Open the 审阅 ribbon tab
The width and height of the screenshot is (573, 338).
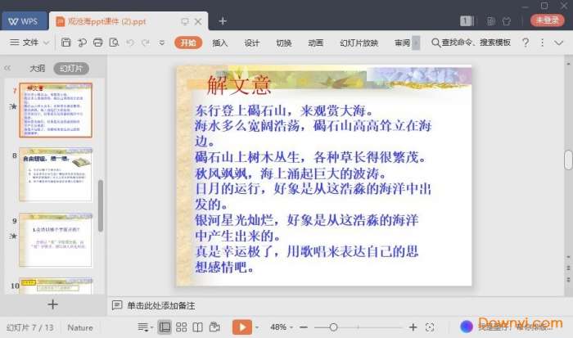coord(402,43)
